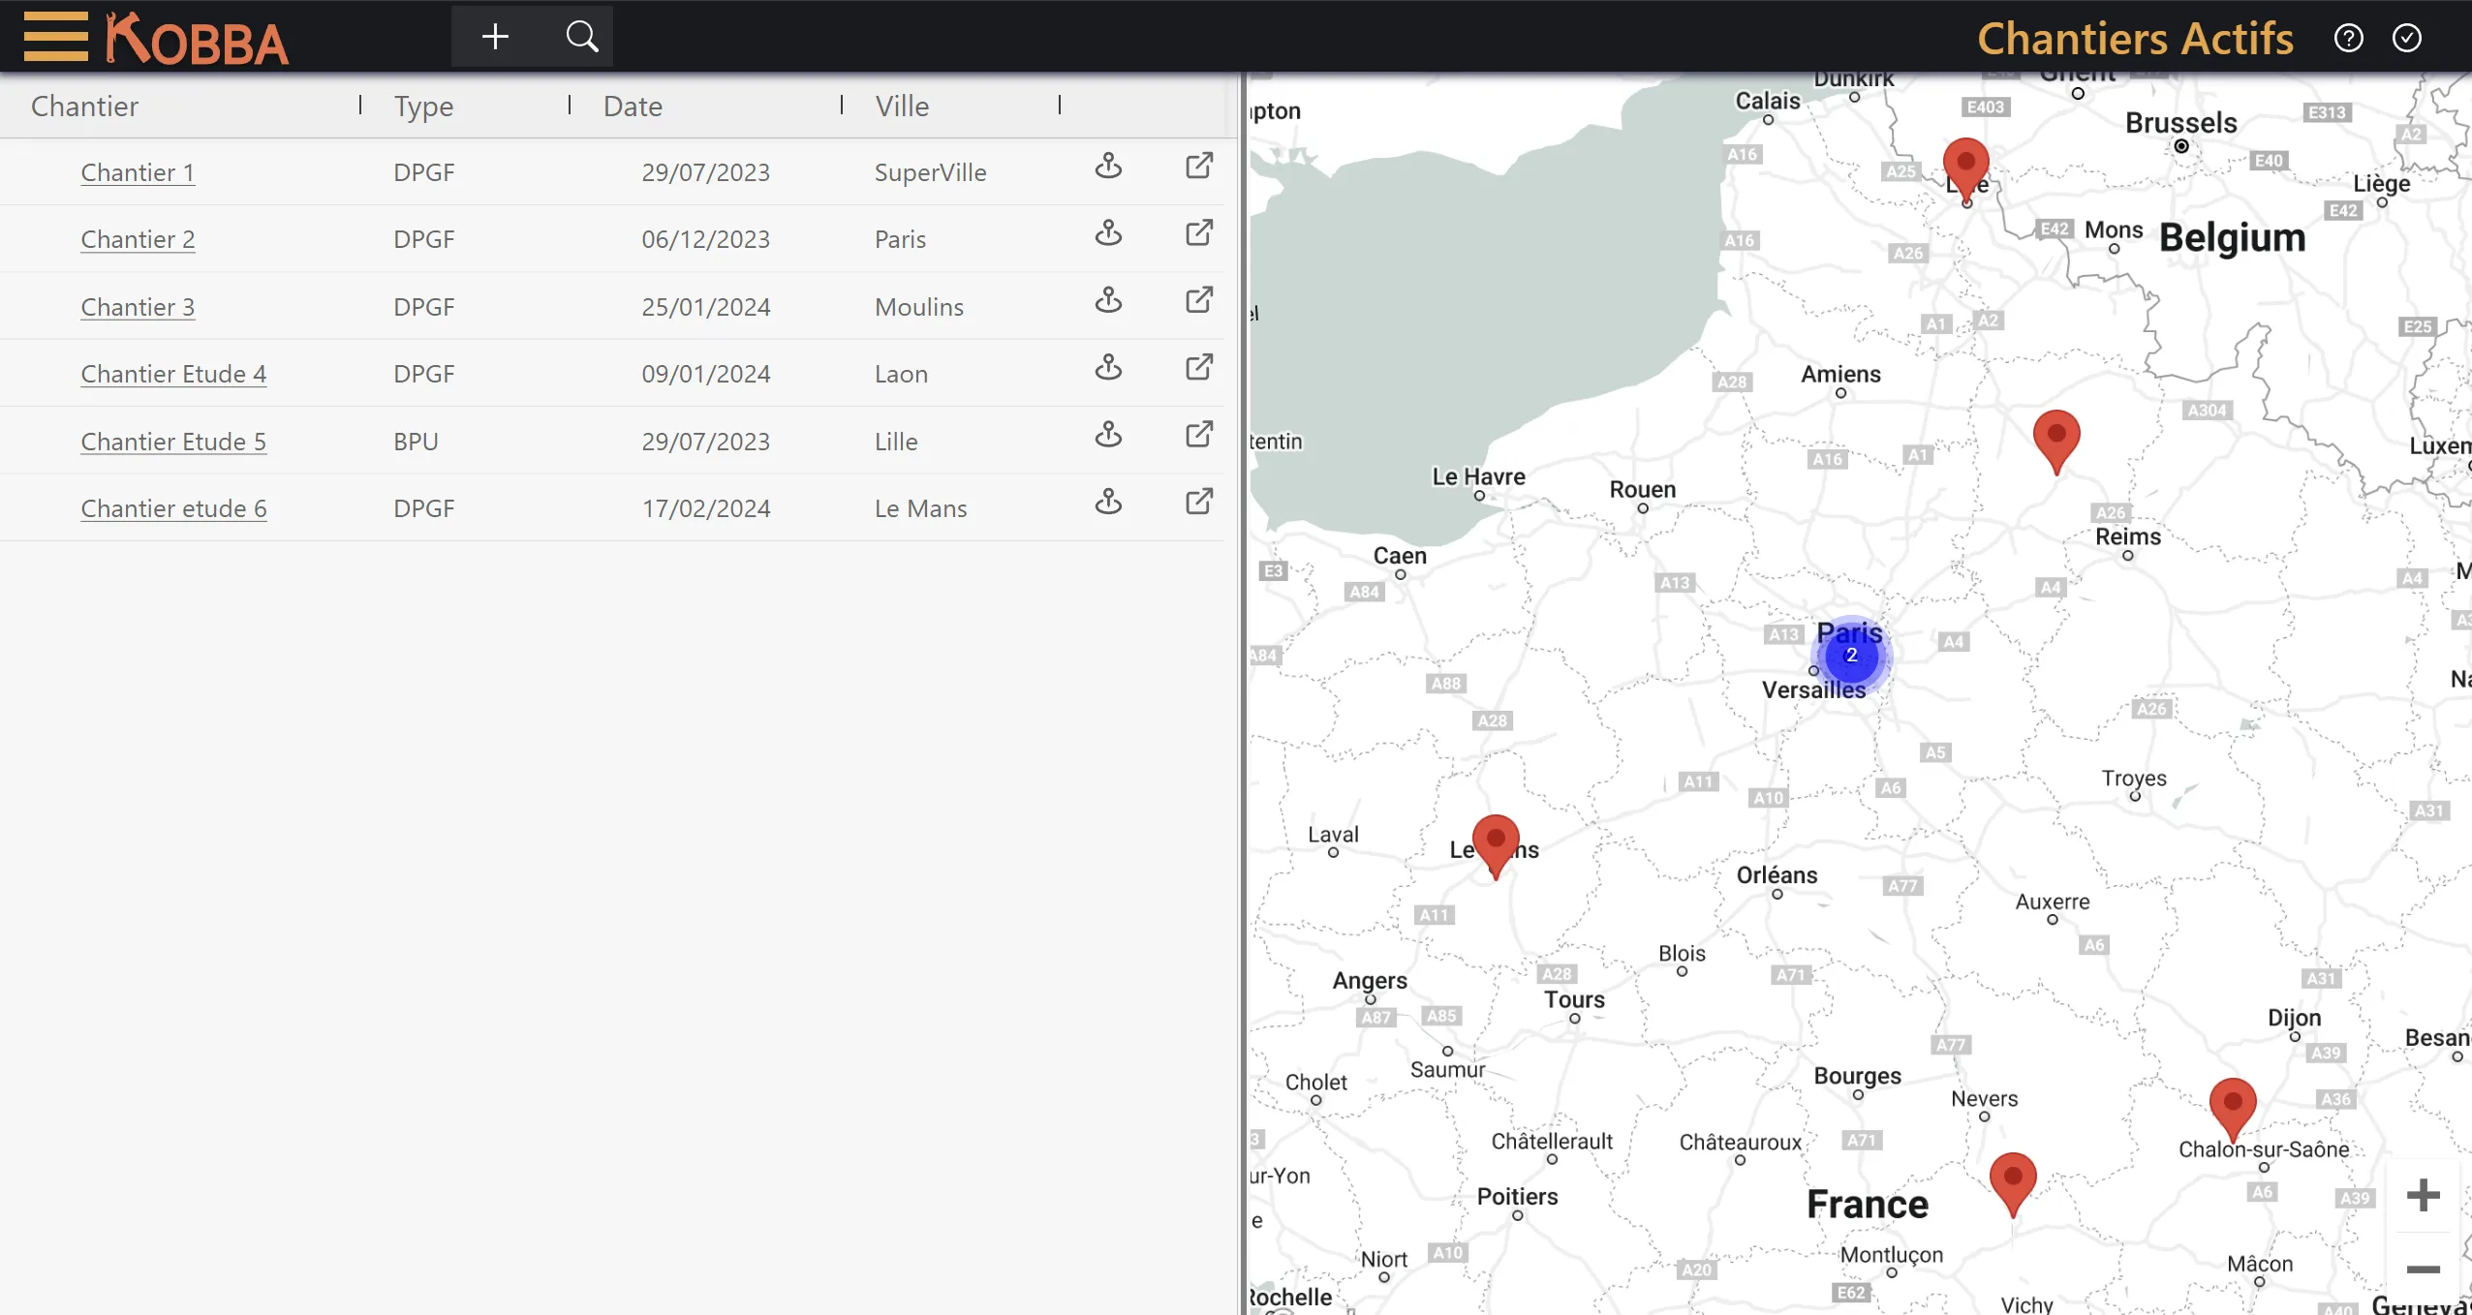2472x1315 pixels.
Task: Click Brussels label on the map
Action: [2180, 123]
